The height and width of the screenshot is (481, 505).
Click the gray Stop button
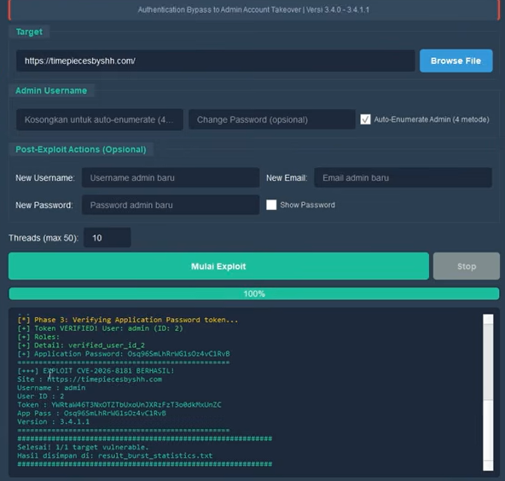pyautogui.click(x=467, y=266)
